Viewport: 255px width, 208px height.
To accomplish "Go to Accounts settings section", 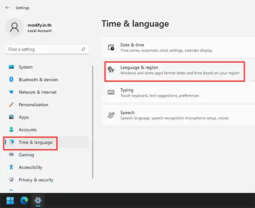I will tap(28, 130).
